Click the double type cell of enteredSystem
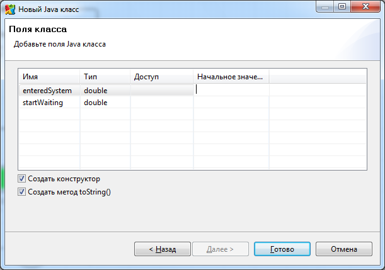 (105, 90)
